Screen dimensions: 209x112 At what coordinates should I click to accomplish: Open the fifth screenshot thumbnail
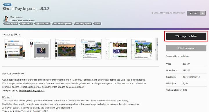116,49
